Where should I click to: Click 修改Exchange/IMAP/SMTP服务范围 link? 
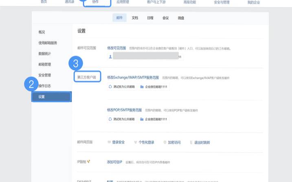point(133,78)
